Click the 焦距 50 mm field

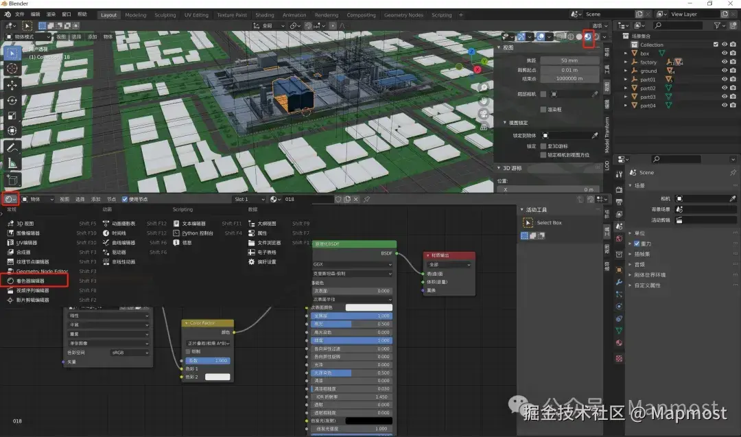[x=569, y=60]
